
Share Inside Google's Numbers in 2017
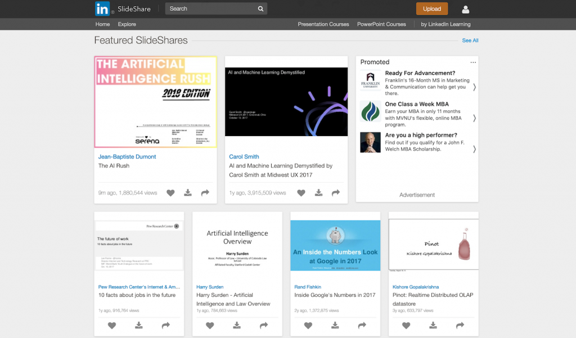pyautogui.click(x=362, y=325)
